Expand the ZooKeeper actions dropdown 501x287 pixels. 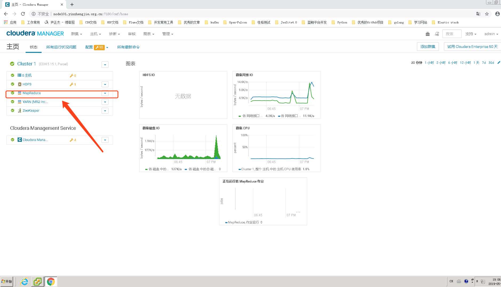click(x=105, y=111)
